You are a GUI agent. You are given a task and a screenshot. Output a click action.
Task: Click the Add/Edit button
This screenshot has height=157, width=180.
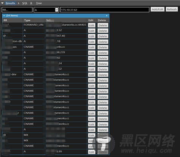tap(157, 9)
